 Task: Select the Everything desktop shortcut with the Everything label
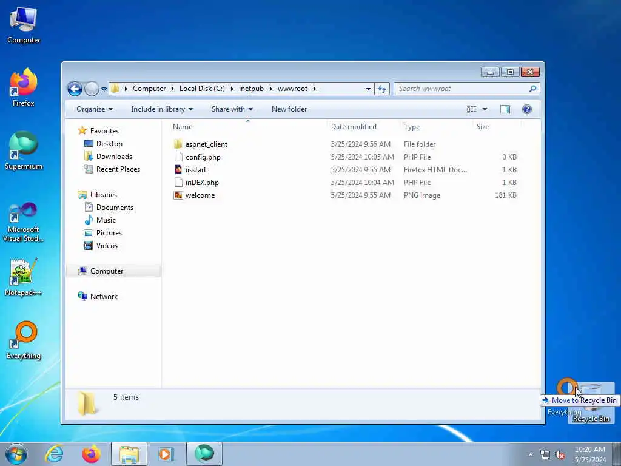[24, 340]
